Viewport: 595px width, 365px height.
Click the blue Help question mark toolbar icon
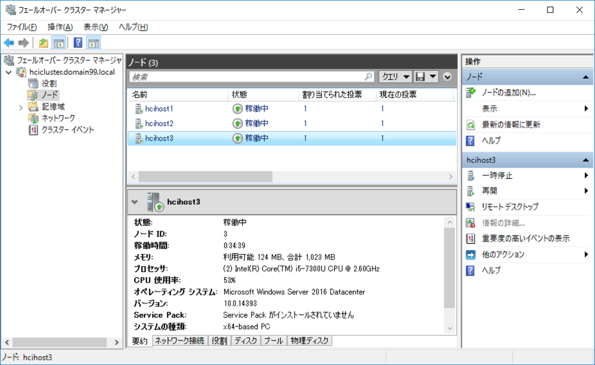[x=78, y=43]
